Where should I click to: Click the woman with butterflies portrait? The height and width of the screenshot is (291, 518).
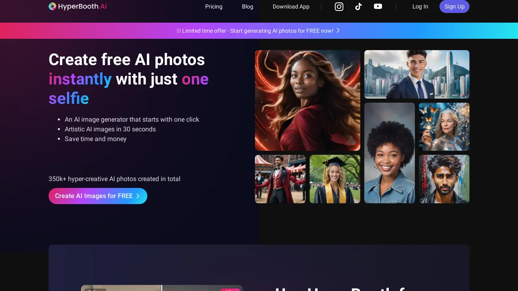pyautogui.click(x=444, y=127)
